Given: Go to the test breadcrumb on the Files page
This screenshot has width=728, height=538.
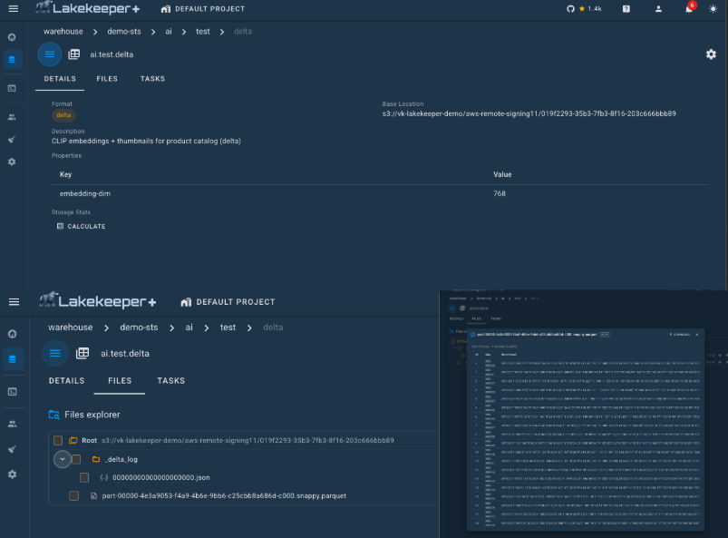Looking at the screenshot, I should 228,328.
